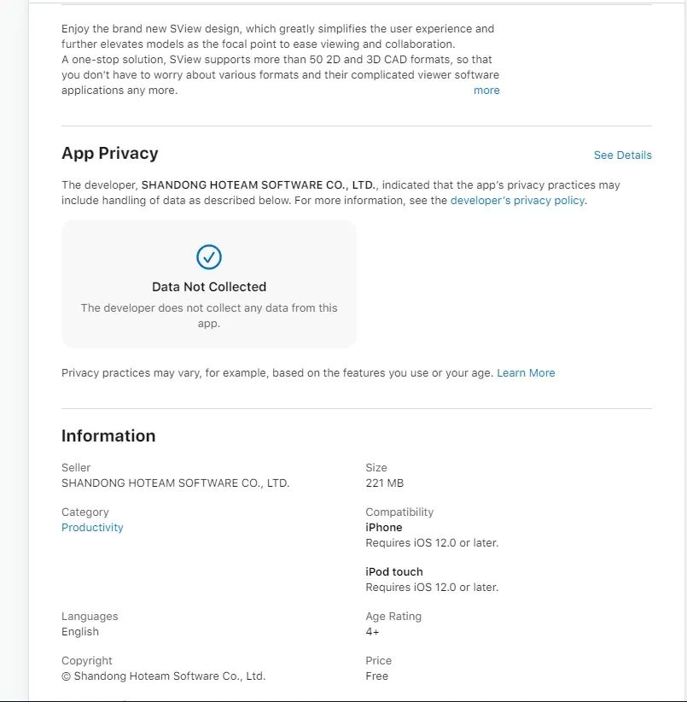The width and height of the screenshot is (687, 702).
Task: Open the developer's privacy policy link
Action: pos(517,201)
